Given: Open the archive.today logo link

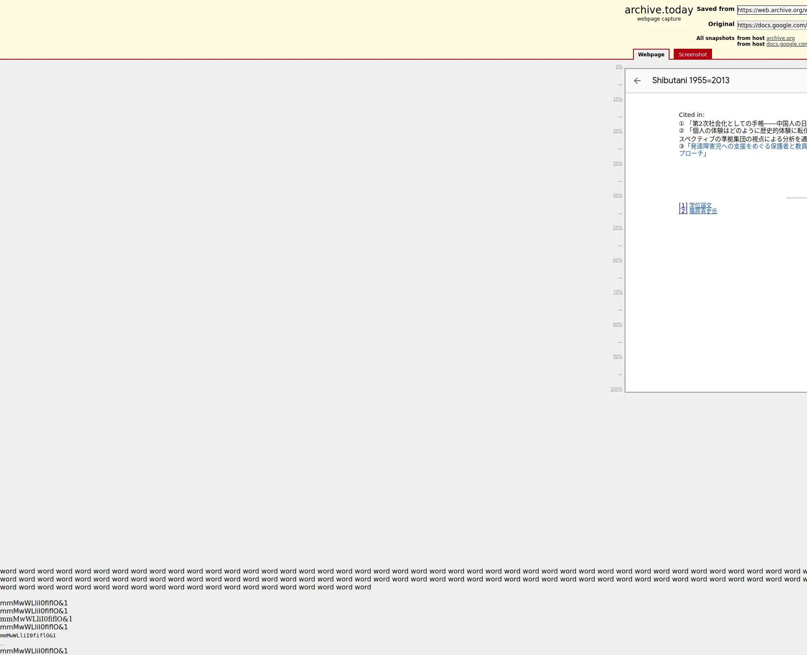Looking at the screenshot, I should [x=658, y=10].
